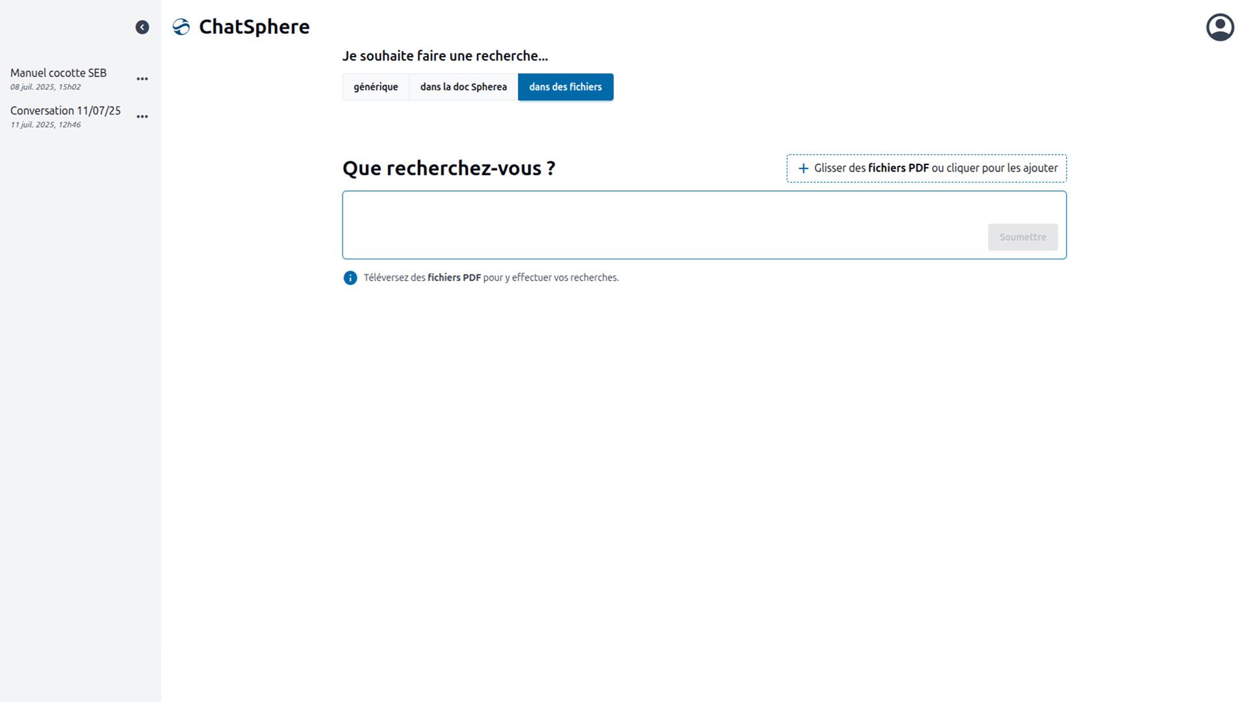The height and width of the screenshot is (702, 1248).
Task: Select the générique search mode
Action: [375, 87]
